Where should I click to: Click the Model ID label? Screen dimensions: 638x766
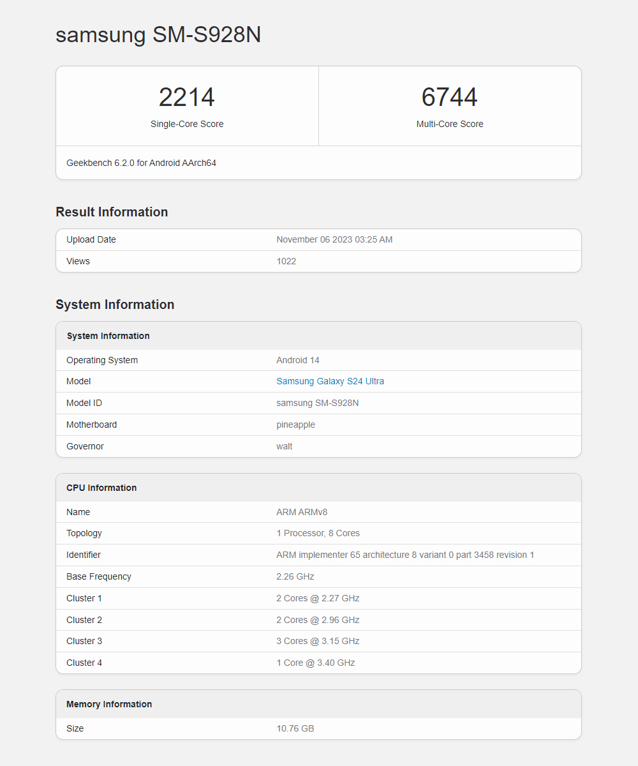(84, 403)
